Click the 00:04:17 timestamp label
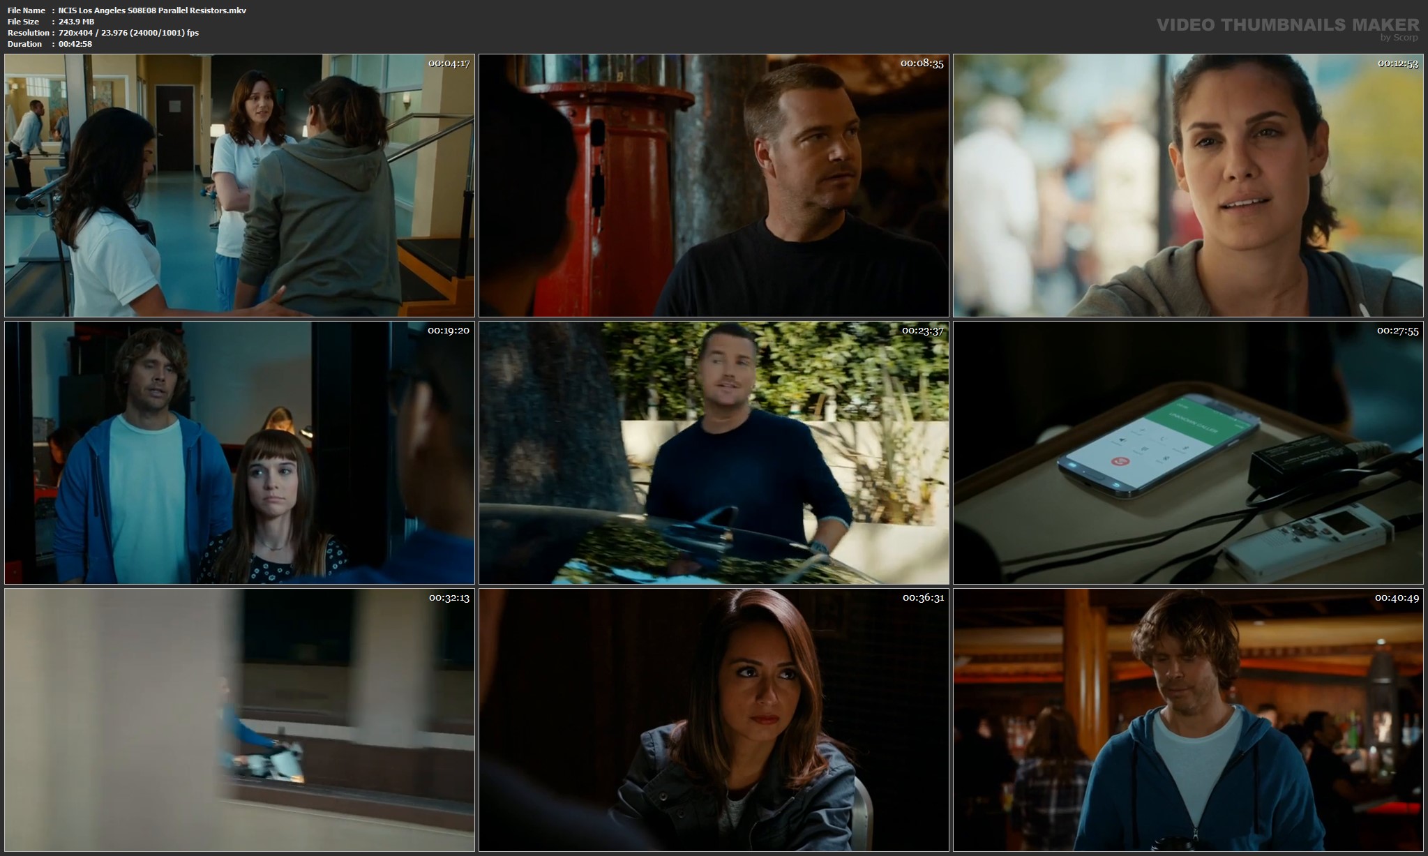 click(449, 63)
